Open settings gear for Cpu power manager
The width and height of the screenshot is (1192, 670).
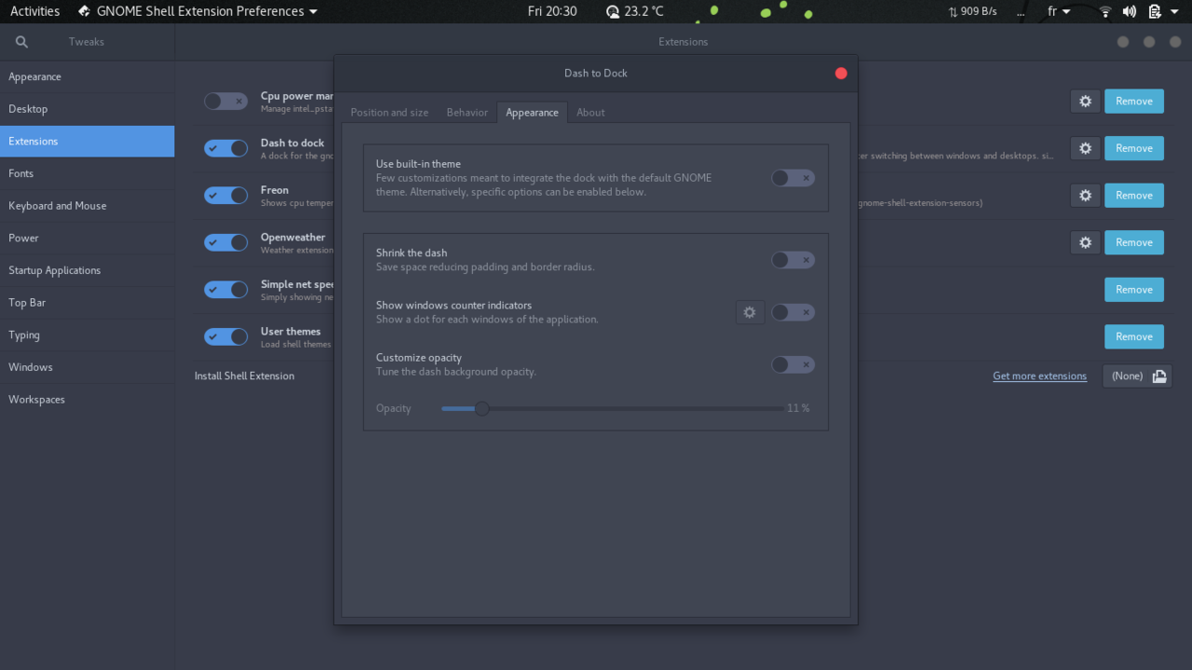point(1085,102)
